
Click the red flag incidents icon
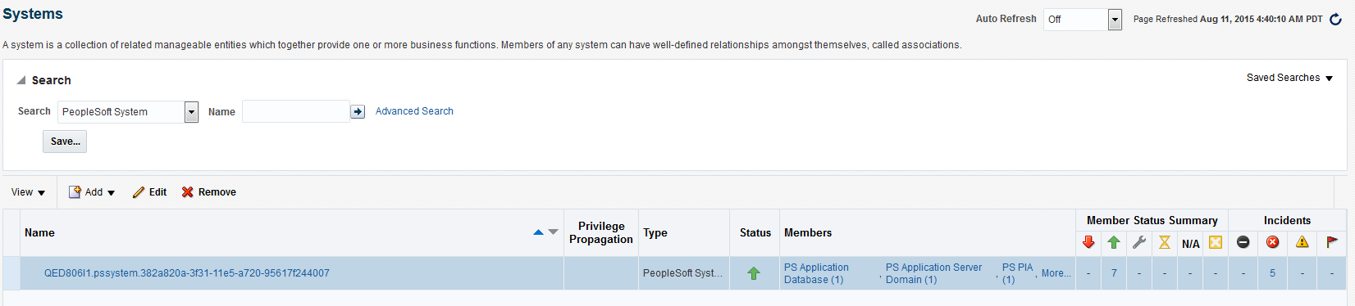tap(1332, 242)
